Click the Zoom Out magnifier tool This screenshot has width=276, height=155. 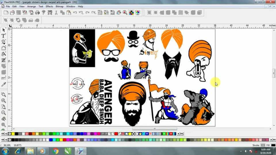pyautogui.click(x=3, y=113)
